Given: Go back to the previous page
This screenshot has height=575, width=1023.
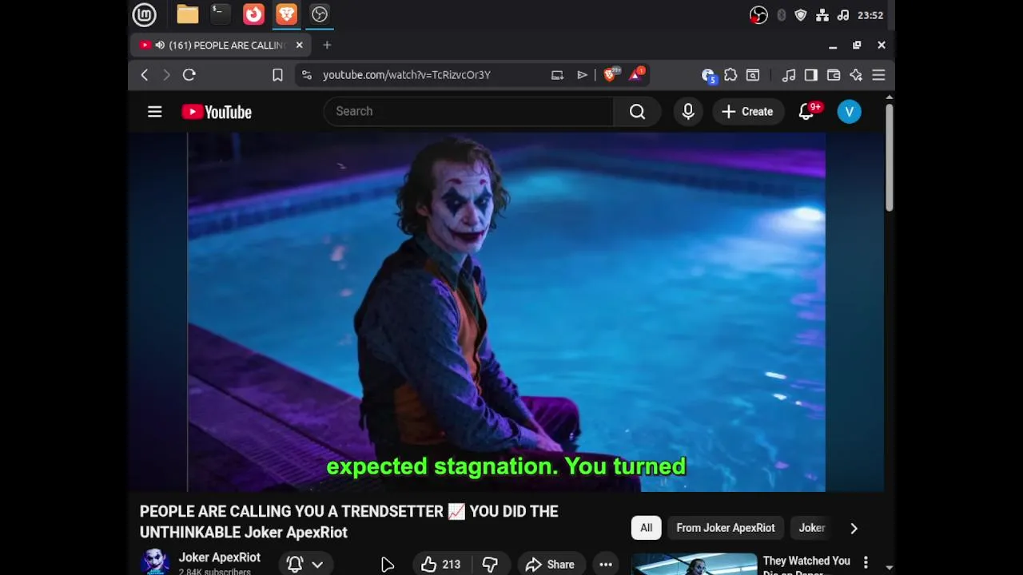Looking at the screenshot, I should 145,75.
